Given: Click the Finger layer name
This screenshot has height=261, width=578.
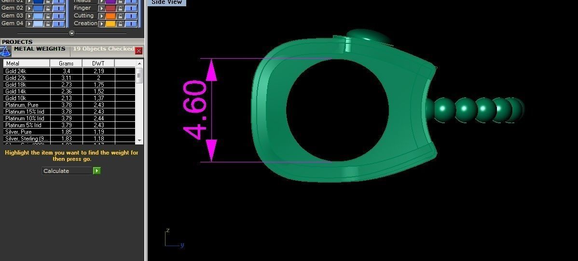Looking at the screenshot, I should pyautogui.click(x=82, y=8).
